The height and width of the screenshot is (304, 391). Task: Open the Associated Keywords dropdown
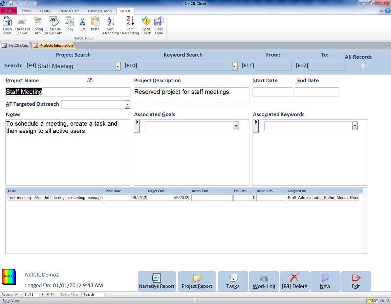(x=355, y=126)
